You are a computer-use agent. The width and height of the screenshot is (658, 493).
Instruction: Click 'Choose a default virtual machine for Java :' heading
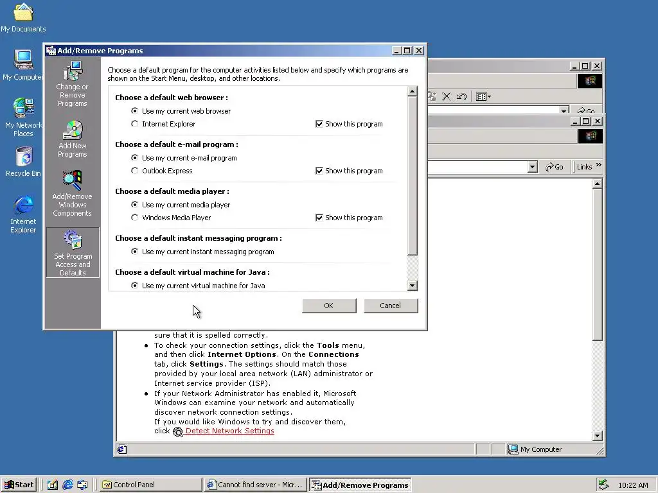193,272
